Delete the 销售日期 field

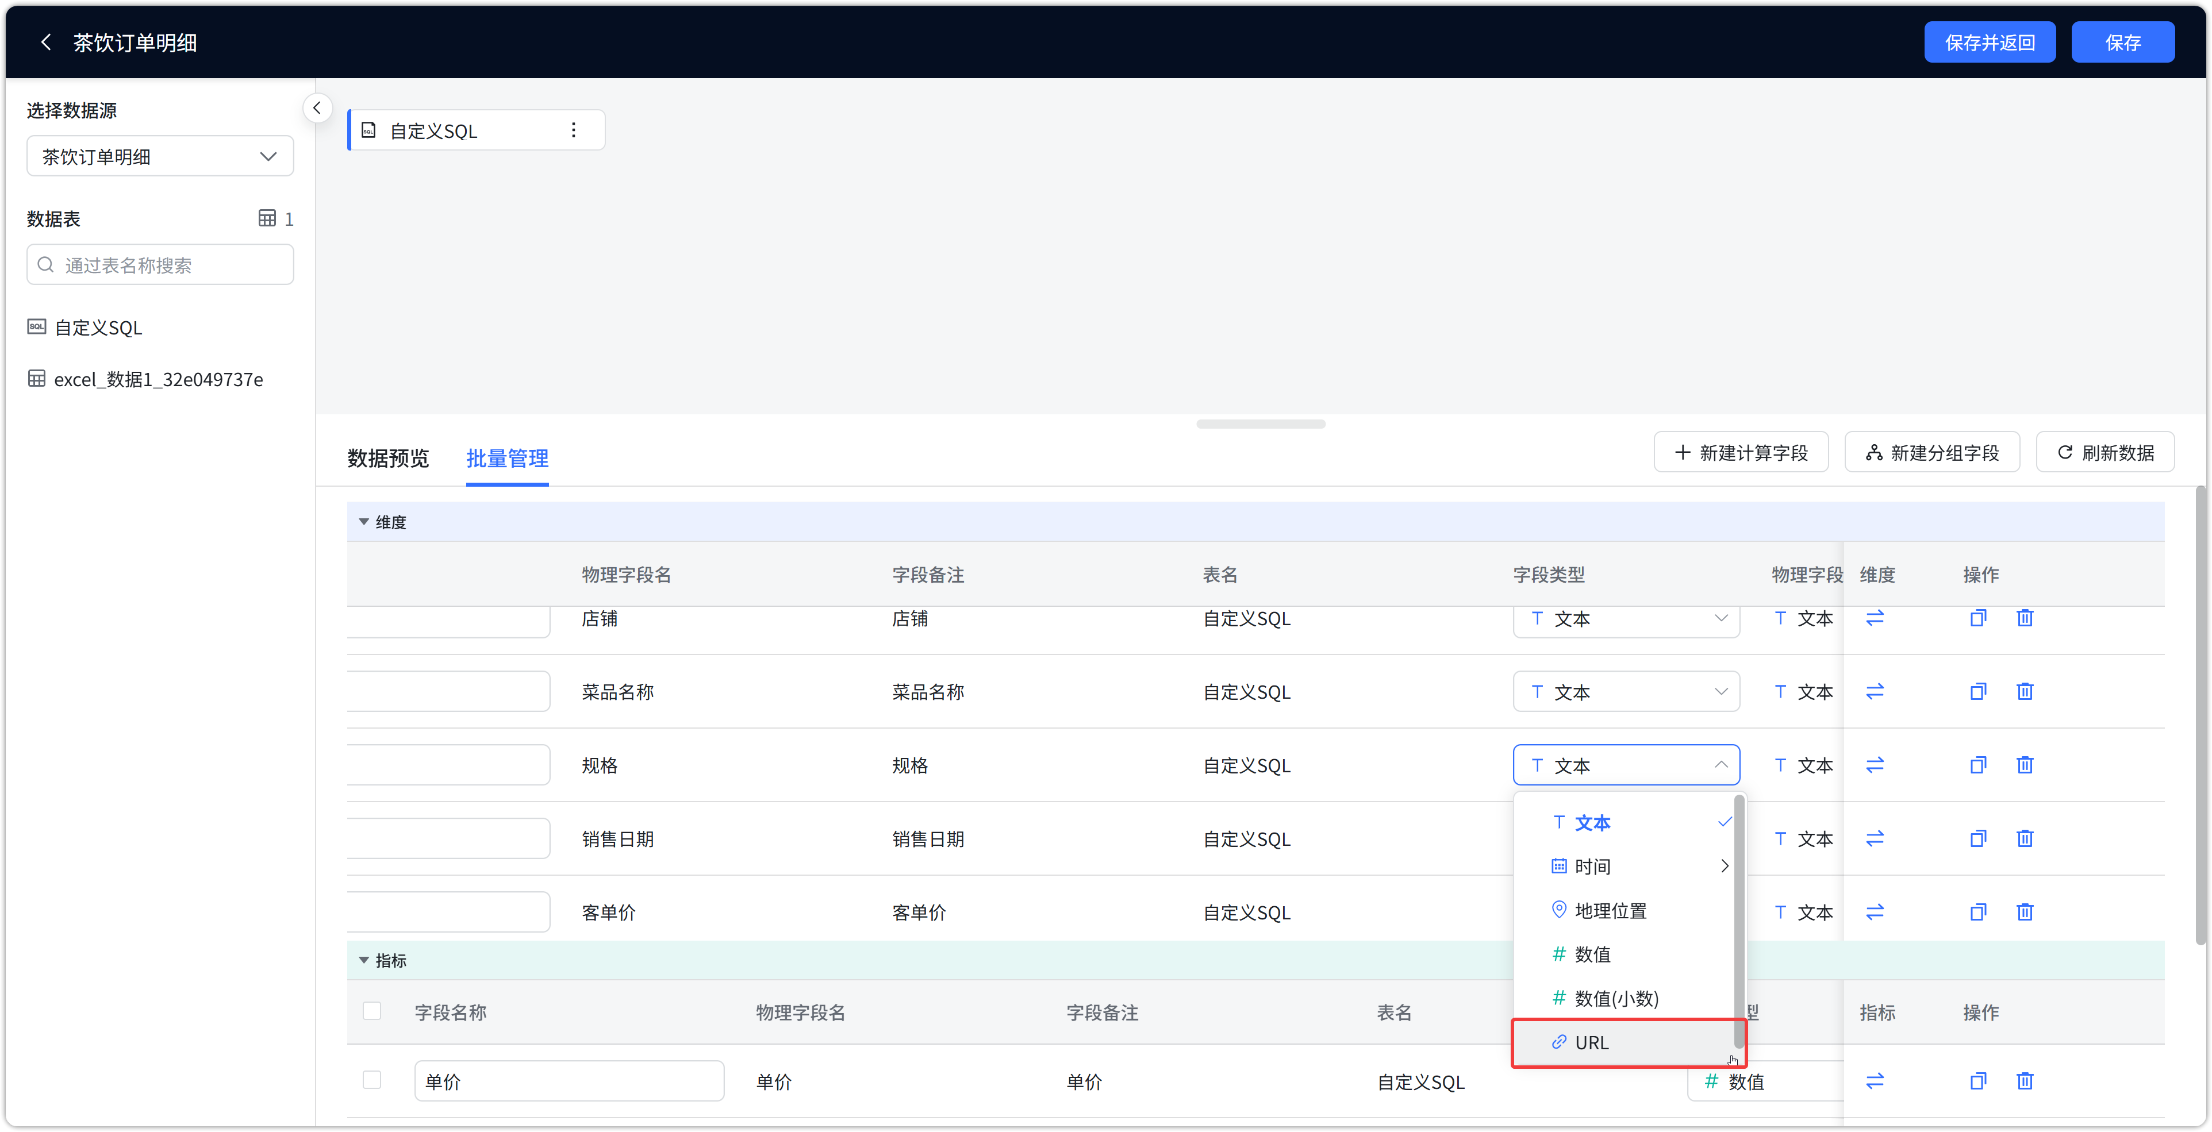pyautogui.click(x=2025, y=838)
